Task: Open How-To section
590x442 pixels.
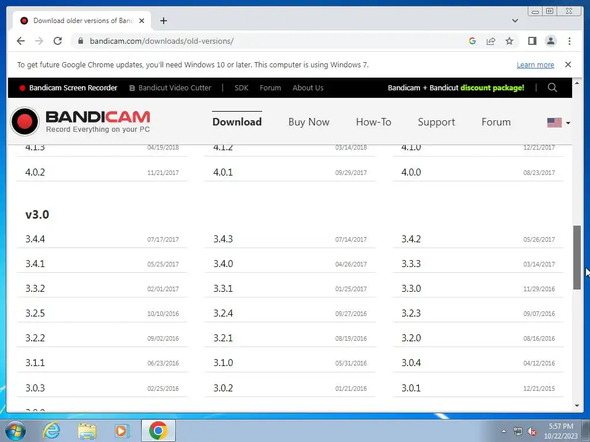Action: (x=373, y=122)
